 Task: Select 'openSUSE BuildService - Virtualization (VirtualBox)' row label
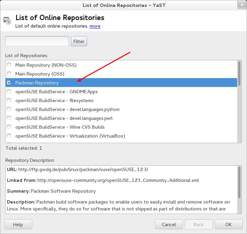click(70, 136)
